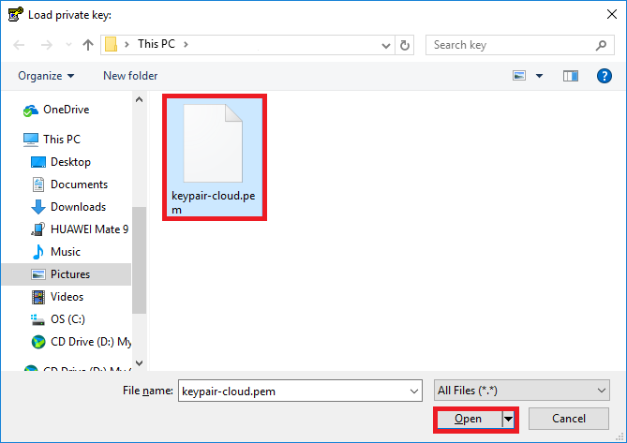Select the keypair-cloud.pem file
This screenshot has height=443, width=627.
[215, 157]
